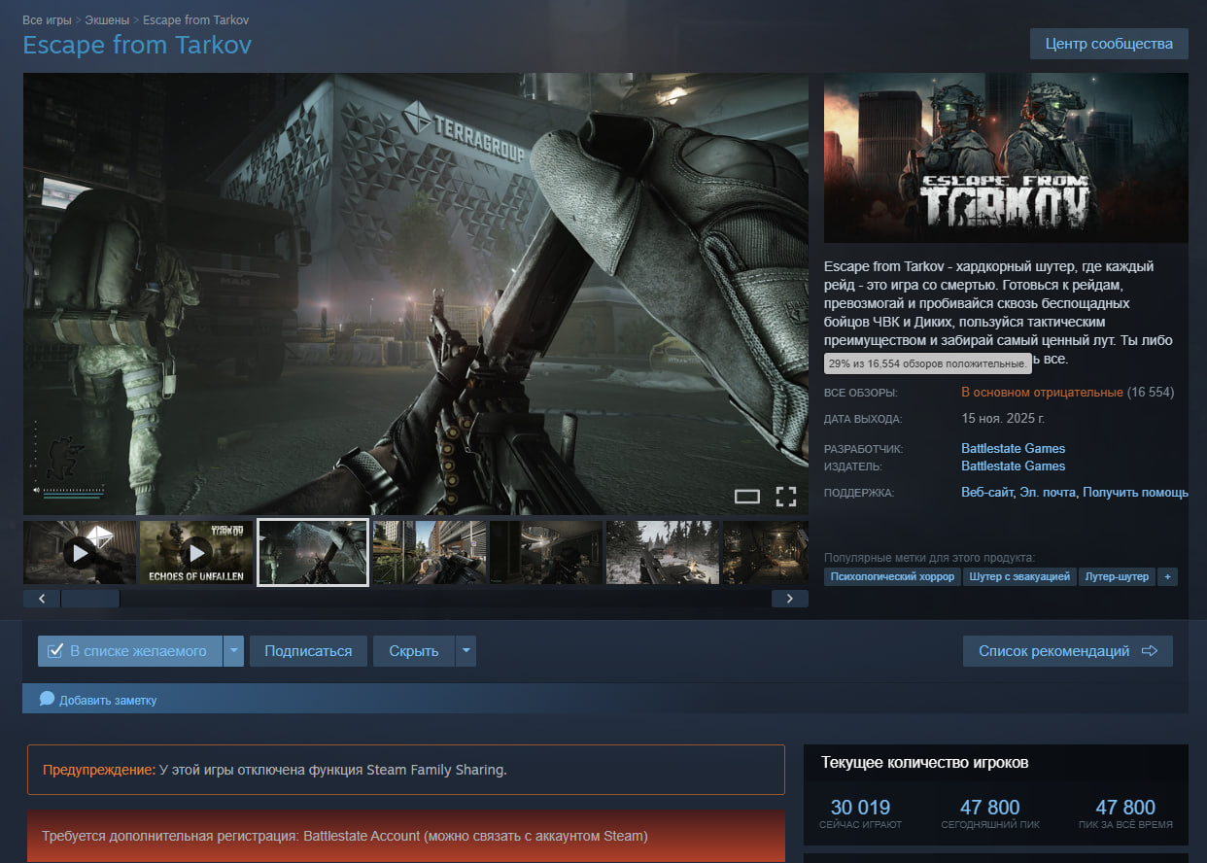This screenshot has width=1207, height=863.
Task: Expand the dropdown arrow beside 'Скрыть'
Action: 466,651
